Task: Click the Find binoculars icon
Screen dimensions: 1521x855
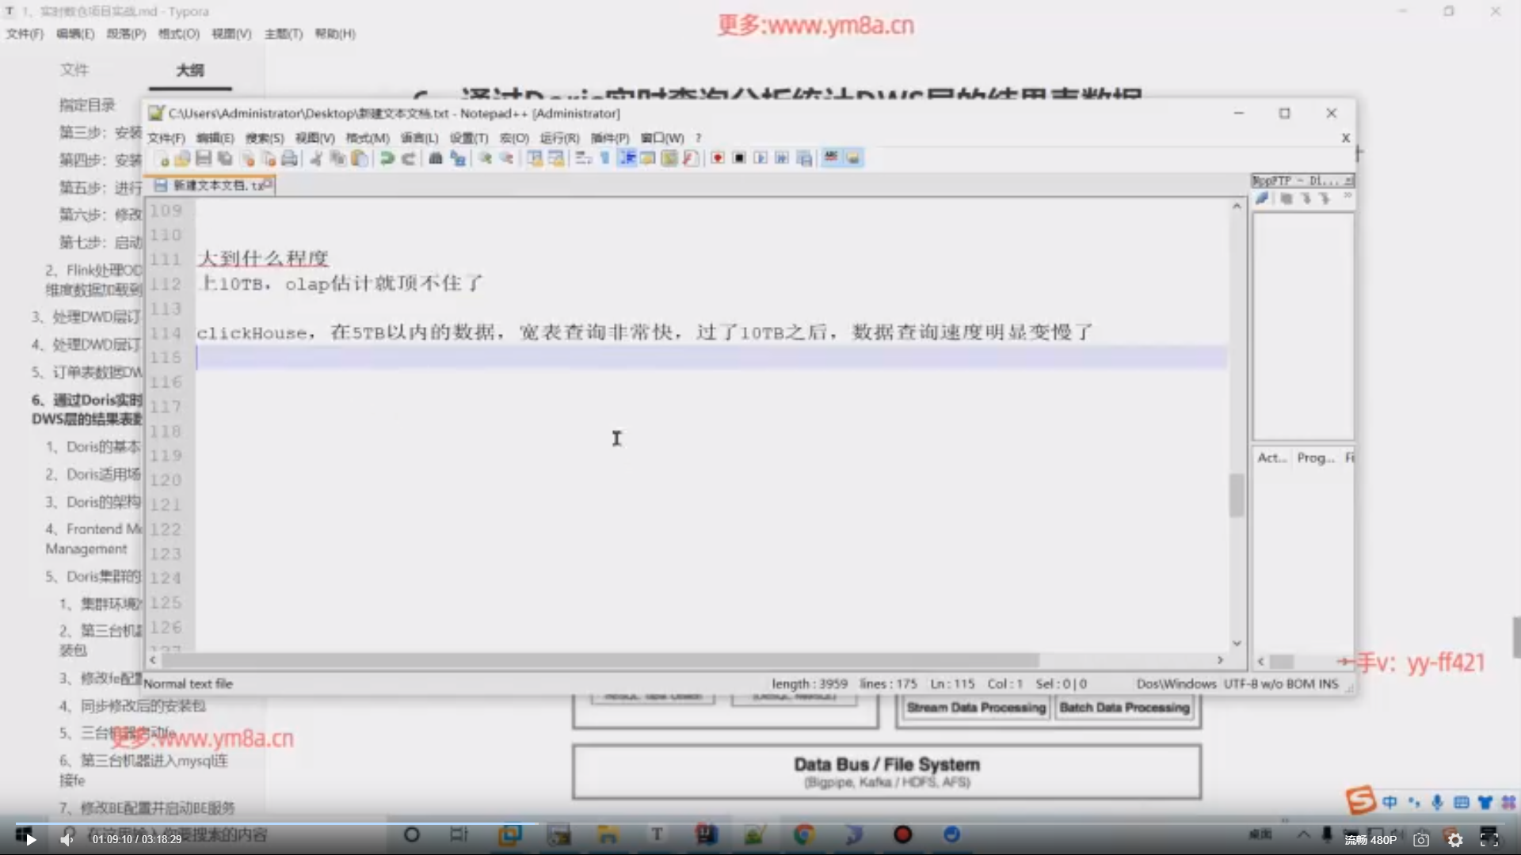Action: point(435,158)
